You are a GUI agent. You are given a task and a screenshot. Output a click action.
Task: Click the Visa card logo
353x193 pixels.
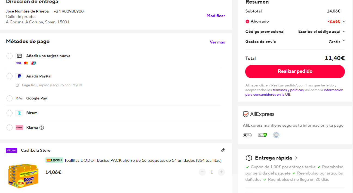click(x=19, y=63)
